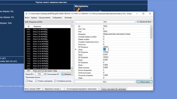This screenshot has width=177, height=99.
Task: Click the top search field containing 7051
Action: (105, 22)
